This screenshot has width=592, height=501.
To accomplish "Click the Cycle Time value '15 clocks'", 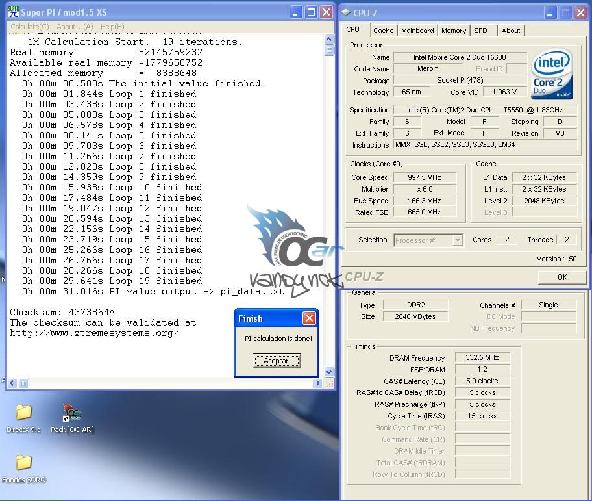I will (x=482, y=416).
